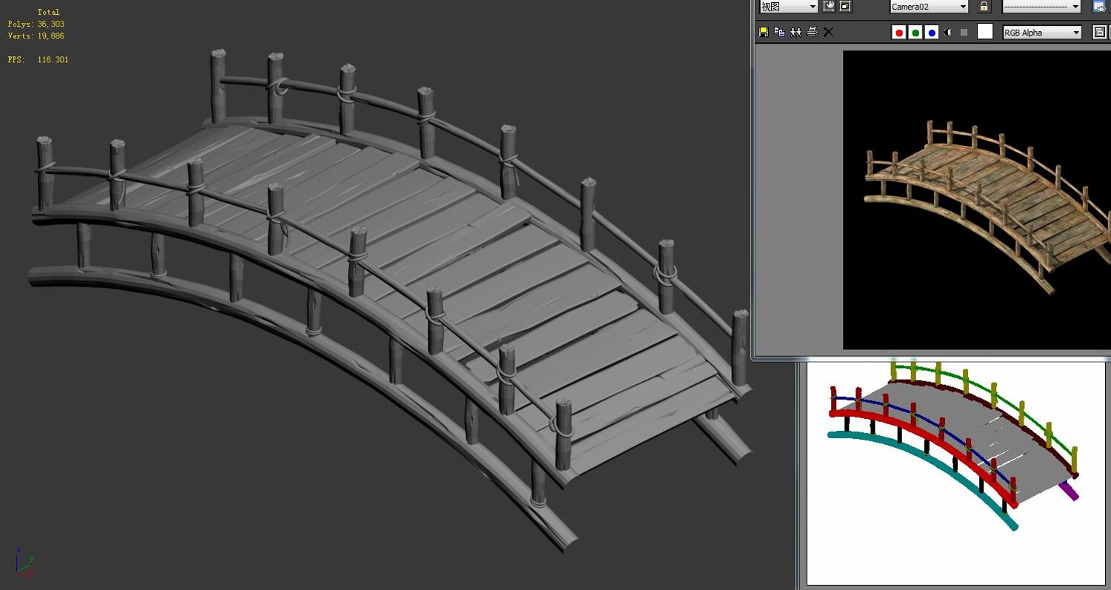Clear the rendered frame with the X icon
Image resolution: width=1111 pixels, height=590 pixels.
click(x=828, y=32)
